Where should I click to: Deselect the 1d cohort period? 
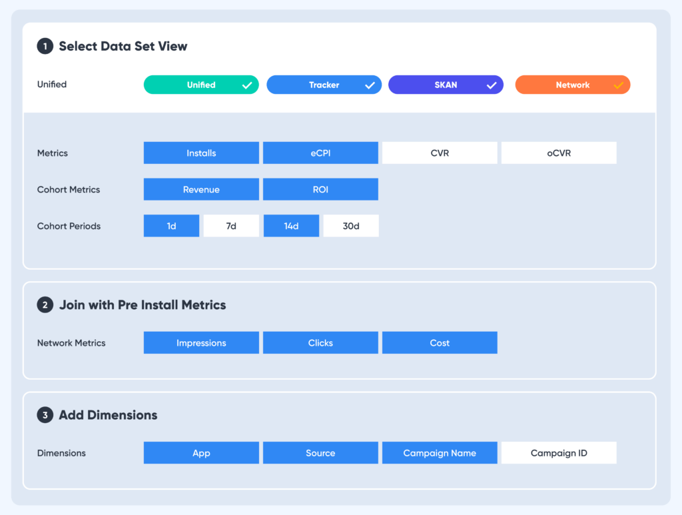click(x=171, y=226)
